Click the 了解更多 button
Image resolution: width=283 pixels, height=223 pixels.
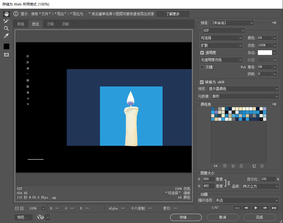173,14
